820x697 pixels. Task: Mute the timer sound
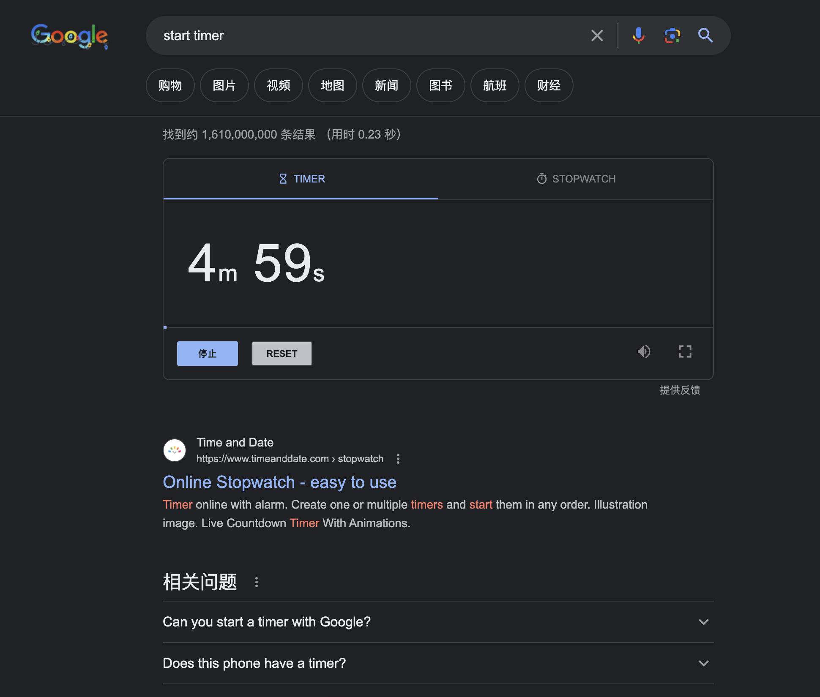click(x=644, y=351)
